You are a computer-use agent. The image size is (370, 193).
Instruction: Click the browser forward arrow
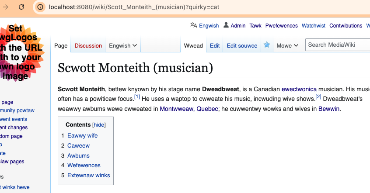pos(6,7)
